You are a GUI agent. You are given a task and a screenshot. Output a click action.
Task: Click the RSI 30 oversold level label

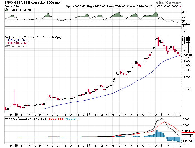point(184,26)
